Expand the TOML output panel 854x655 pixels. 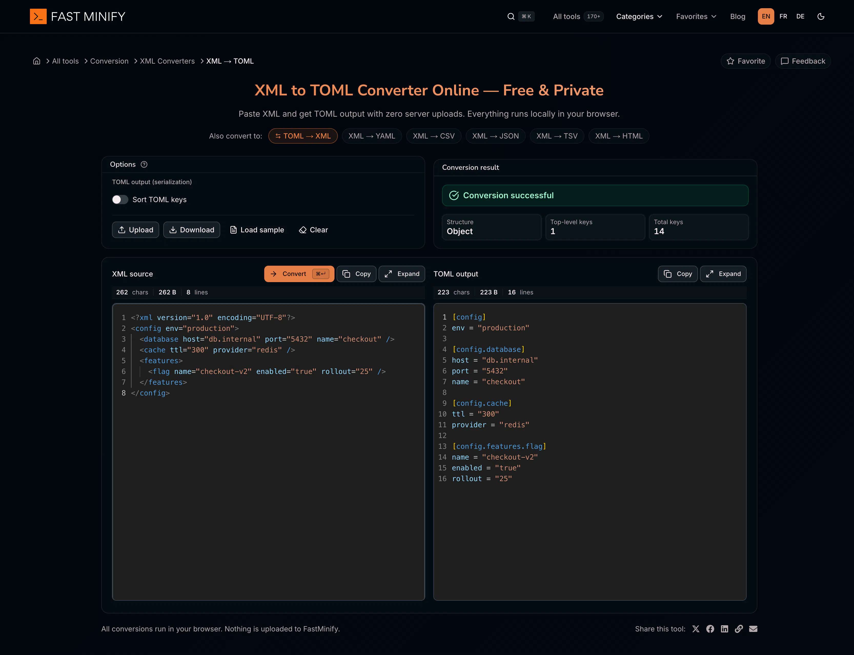(x=723, y=274)
